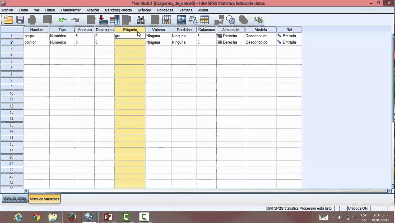
Task: Click the system clock showing 03:37 p.m.
Action: [380, 215]
